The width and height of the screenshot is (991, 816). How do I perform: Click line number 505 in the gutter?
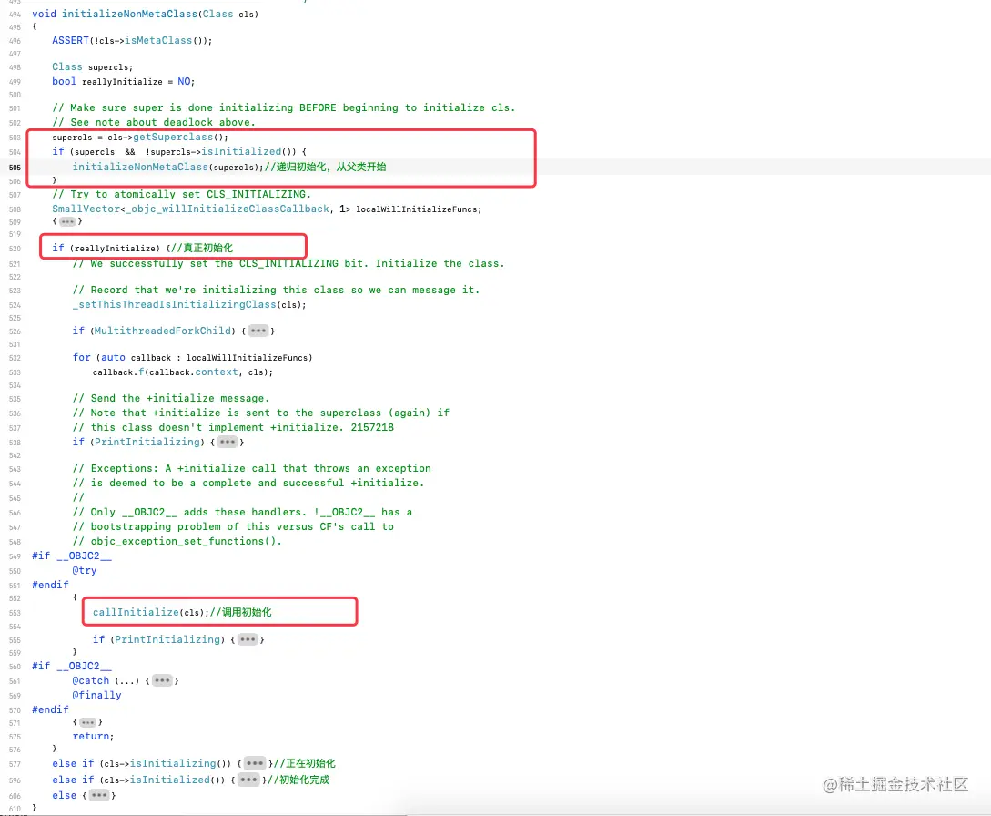click(x=15, y=168)
